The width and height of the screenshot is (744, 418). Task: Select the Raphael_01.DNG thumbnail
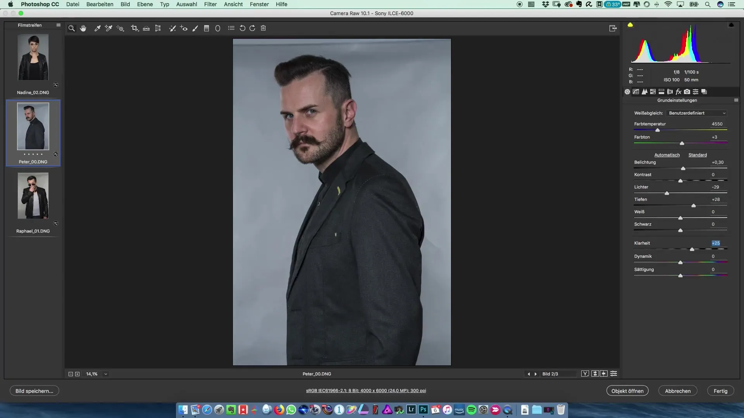(x=33, y=195)
